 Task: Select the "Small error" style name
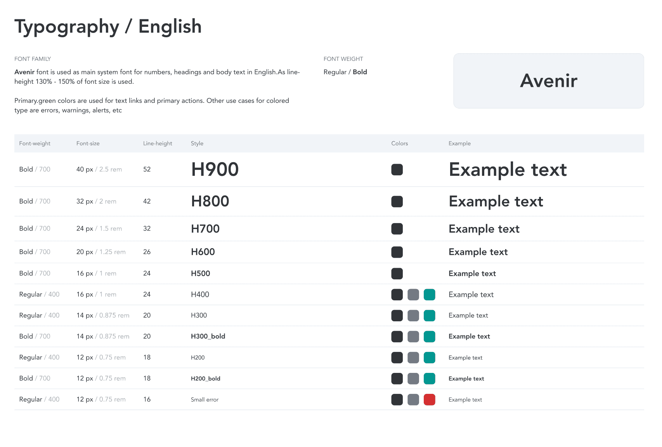click(205, 400)
